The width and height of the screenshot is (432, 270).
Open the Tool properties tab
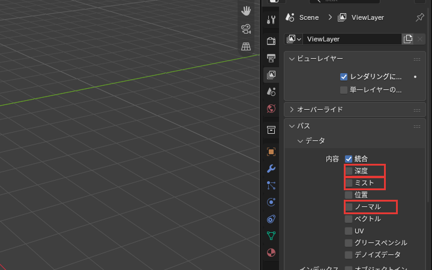(x=271, y=20)
